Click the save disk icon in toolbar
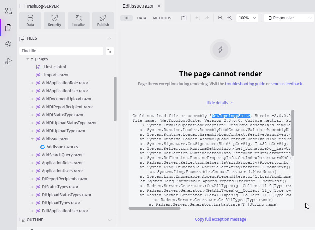Viewport: 315px width, 230px height. (x=184, y=18)
